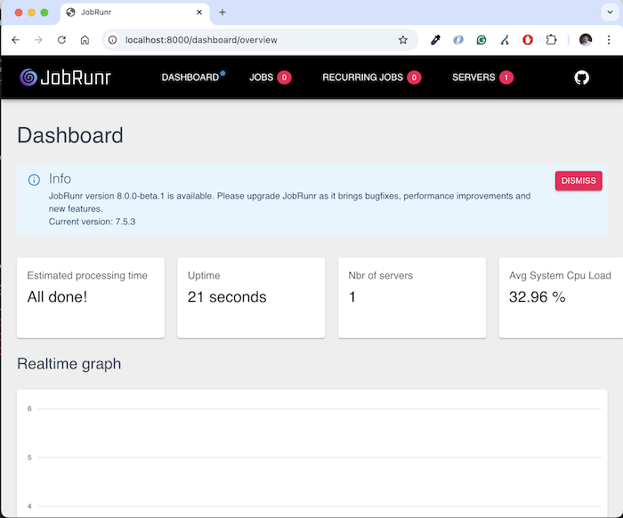
Task: Click the Avg System Cpu Load card
Action: coord(561,298)
